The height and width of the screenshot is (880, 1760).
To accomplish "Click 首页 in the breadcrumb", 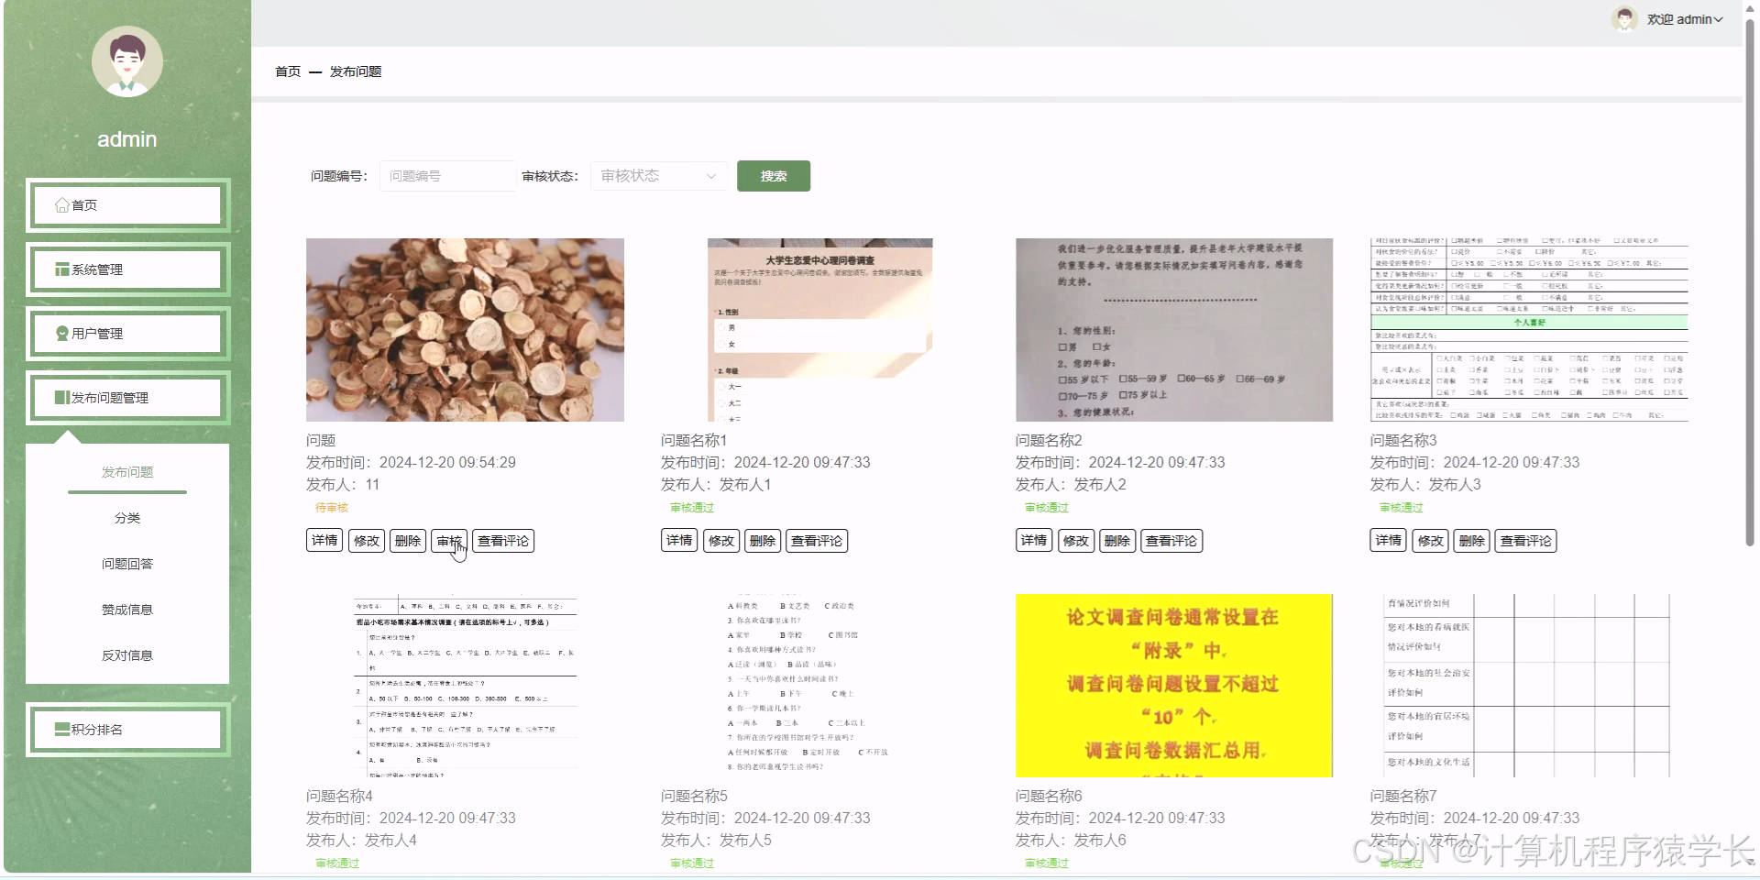I will [x=288, y=71].
